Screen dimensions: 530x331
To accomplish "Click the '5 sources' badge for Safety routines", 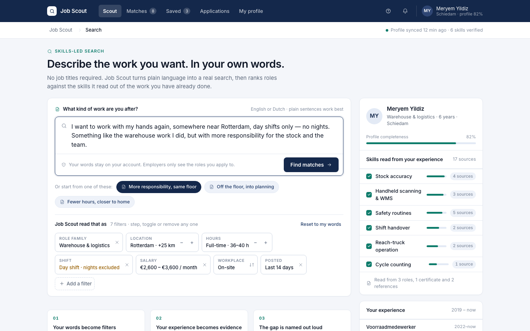I will [x=463, y=213].
